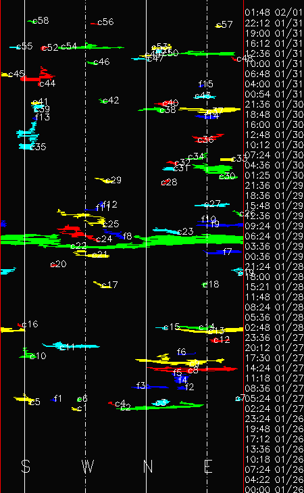Select the 01:48 02/01 timestamp

click(x=274, y=12)
